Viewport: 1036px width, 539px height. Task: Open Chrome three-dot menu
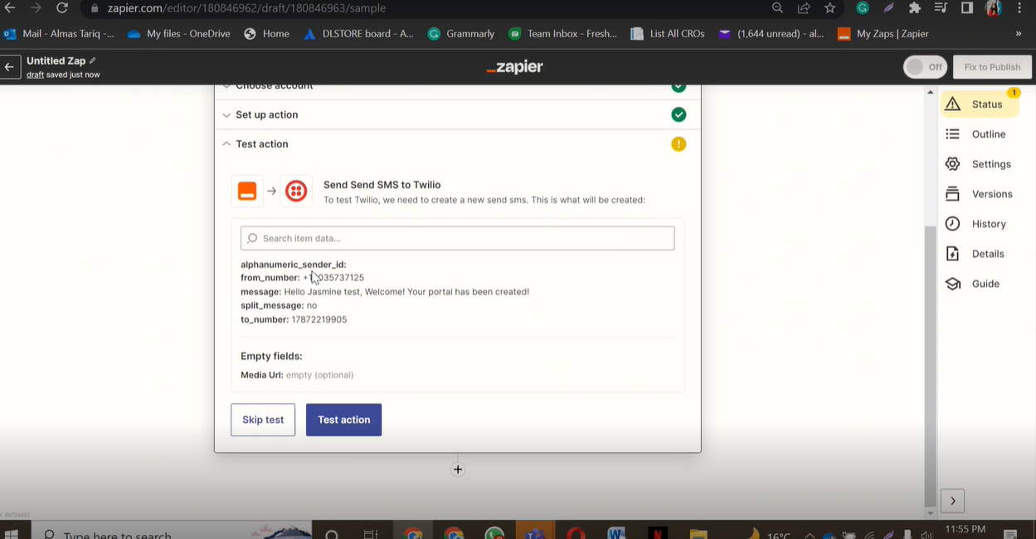pos(1019,7)
